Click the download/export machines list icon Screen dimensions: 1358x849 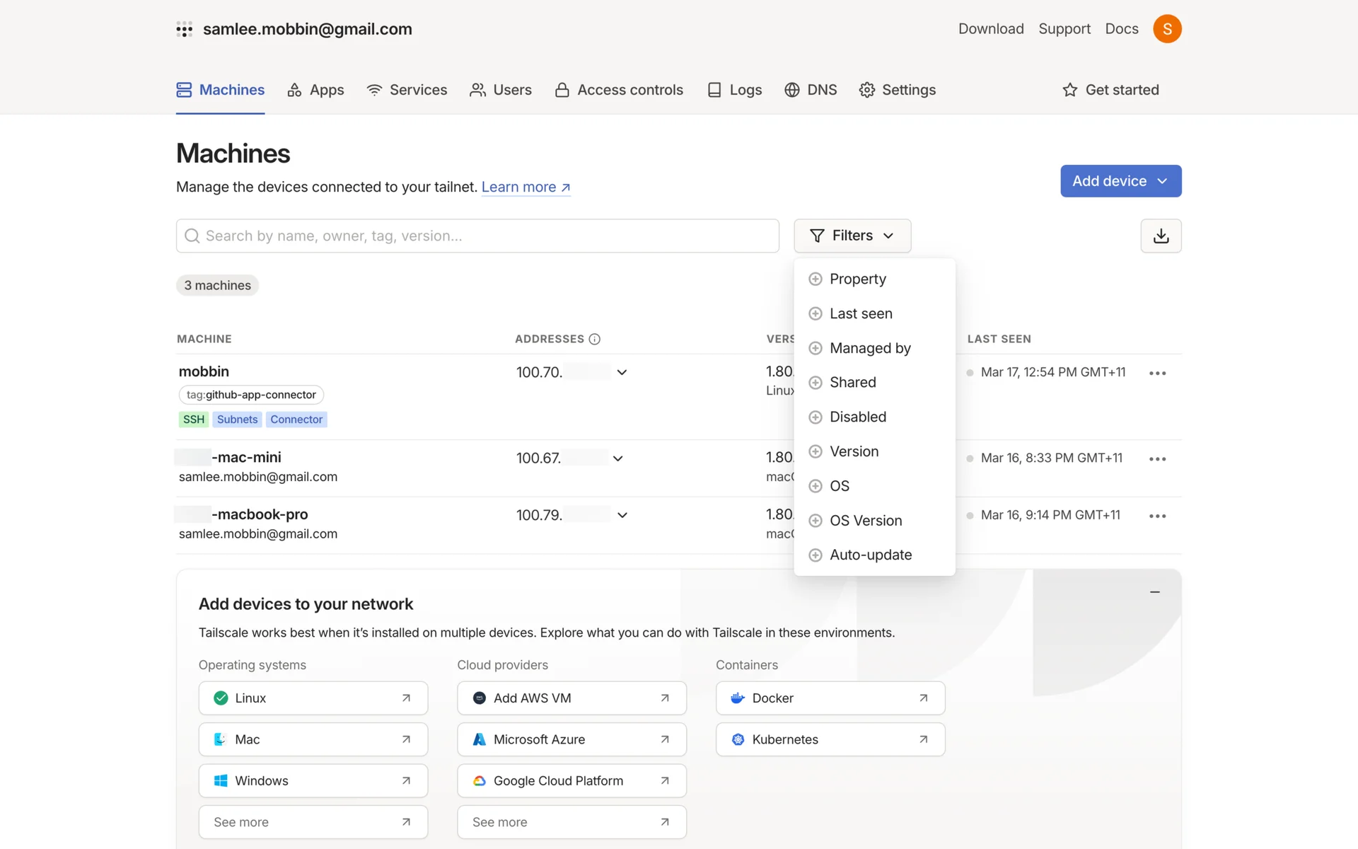point(1161,236)
